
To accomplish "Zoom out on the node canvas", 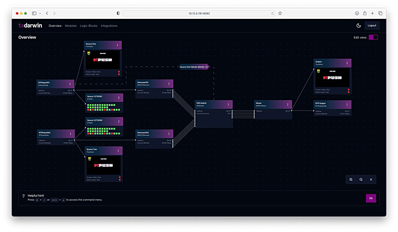I will tap(361, 179).
